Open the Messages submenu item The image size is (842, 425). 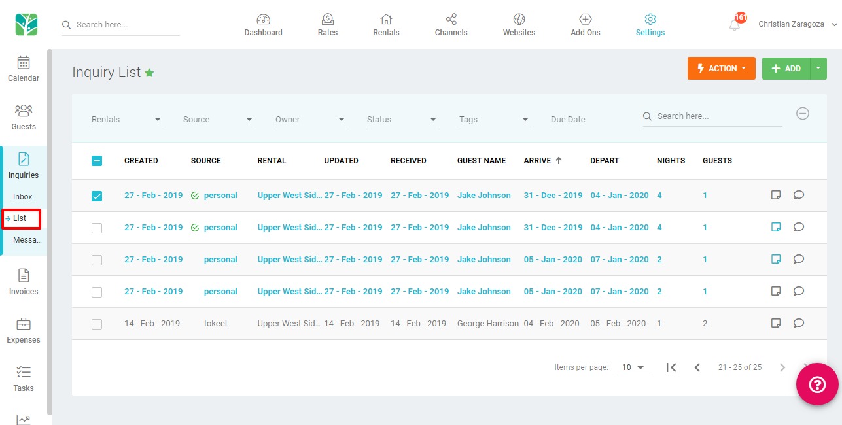tap(27, 240)
